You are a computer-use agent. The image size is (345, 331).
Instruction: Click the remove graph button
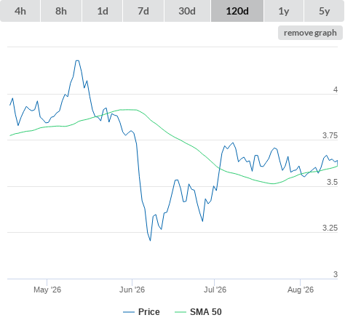[x=310, y=33]
